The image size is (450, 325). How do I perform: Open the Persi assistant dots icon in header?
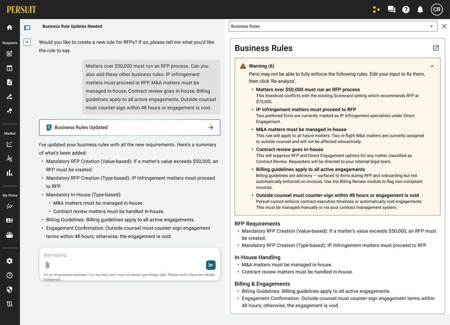point(376,10)
